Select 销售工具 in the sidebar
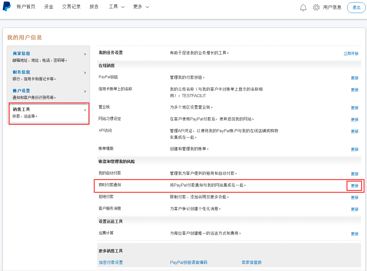This screenshot has width=367, height=271. pyautogui.click(x=21, y=110)
